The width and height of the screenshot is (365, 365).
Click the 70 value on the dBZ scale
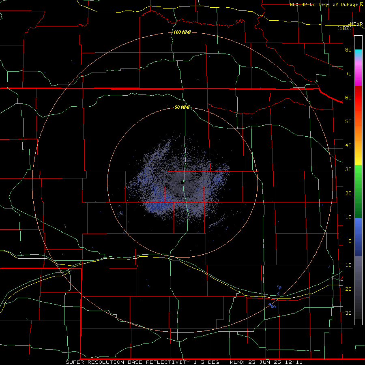click(348, 73)
